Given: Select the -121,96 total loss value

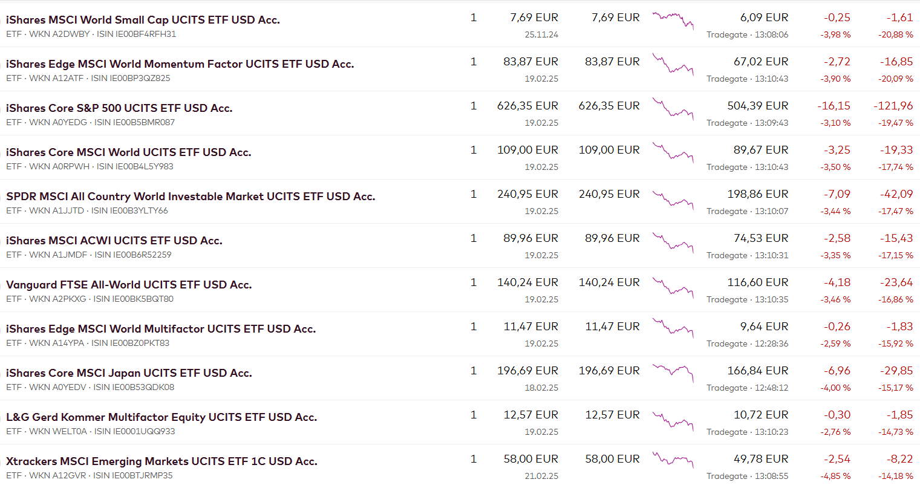Looking at the screenshot, I should coord(893,106).
